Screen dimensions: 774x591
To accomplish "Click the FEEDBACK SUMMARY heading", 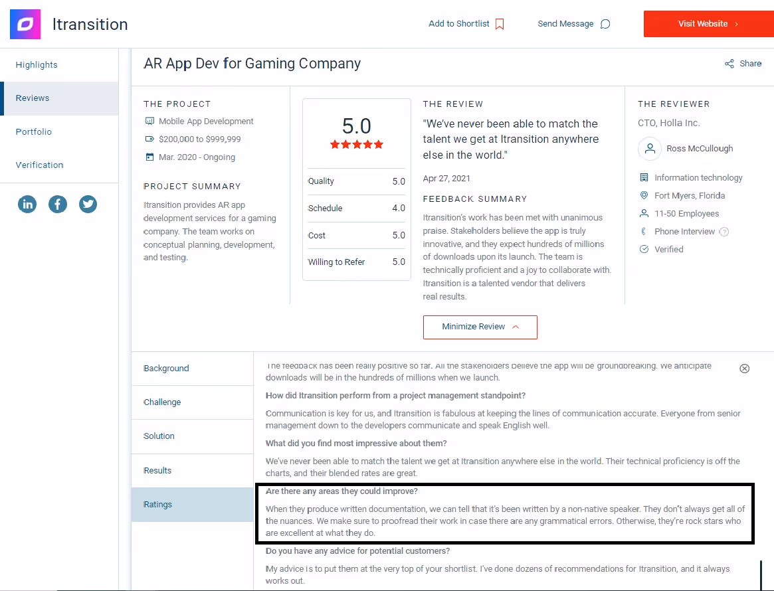I will tap(475, 199).
